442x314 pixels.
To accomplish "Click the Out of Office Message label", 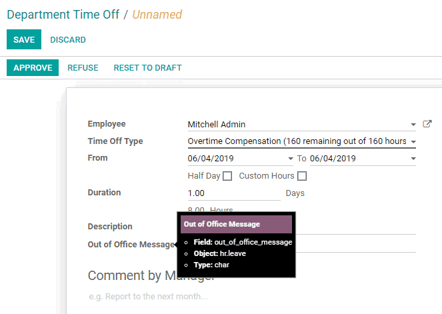I will coord(131,245).
